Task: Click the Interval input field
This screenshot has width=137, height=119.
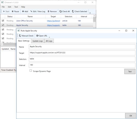Action: [x=82, y=65]
